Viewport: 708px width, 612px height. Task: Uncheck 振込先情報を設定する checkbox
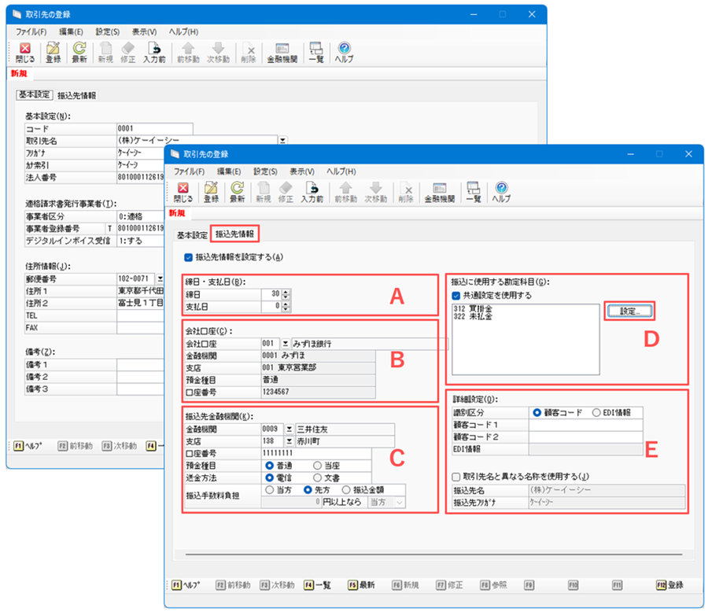coord(188,256)
